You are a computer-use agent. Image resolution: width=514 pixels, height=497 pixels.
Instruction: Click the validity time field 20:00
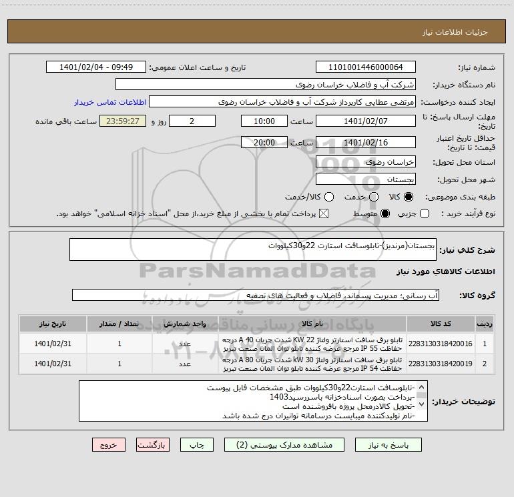264,142
